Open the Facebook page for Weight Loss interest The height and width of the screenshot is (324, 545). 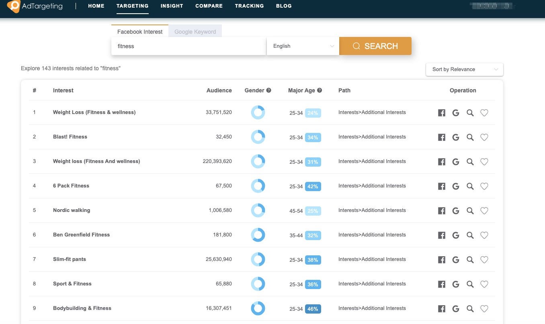[x=441, y=113]
